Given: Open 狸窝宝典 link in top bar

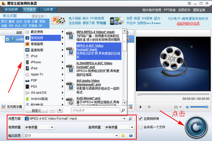Looking at the screenshot, I should tap(199, 10).
